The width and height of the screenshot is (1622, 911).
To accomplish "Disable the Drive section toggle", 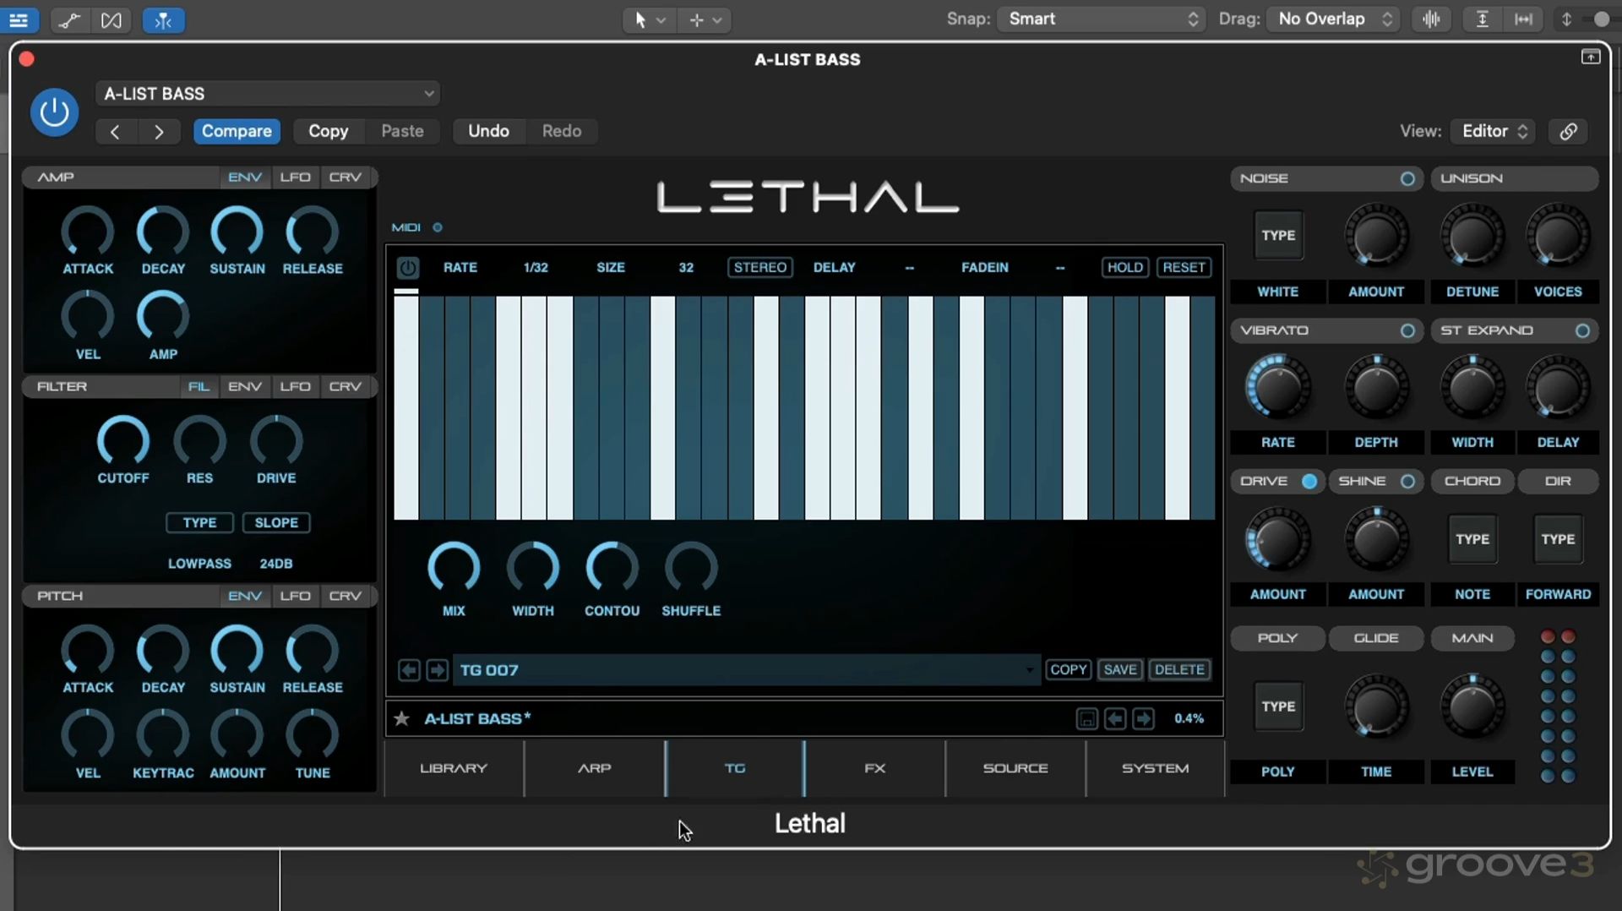I will pos(1309,481).
